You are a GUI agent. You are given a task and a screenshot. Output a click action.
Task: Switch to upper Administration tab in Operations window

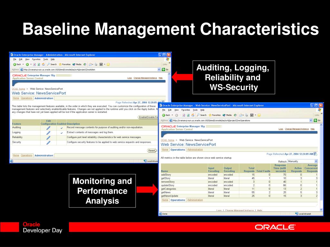pos(195,150)
